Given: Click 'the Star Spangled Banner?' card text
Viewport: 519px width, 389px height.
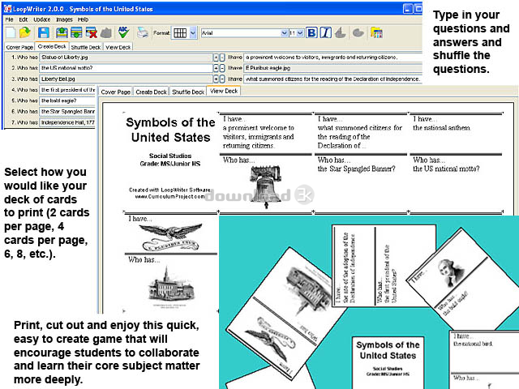Looking at the screenshot, I should pos(357,169).
